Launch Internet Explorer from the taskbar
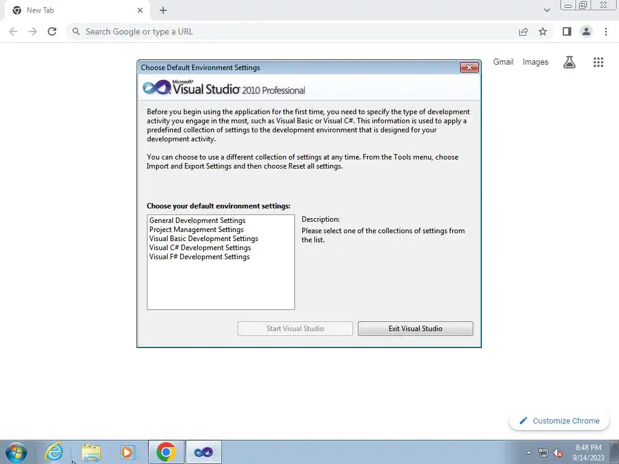 pos(54,452)
